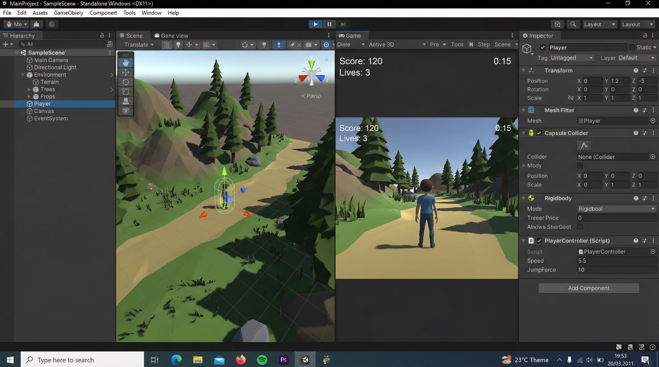
Task: Open the Rigidbody Mode dropdown
Action: coord(616,208)
